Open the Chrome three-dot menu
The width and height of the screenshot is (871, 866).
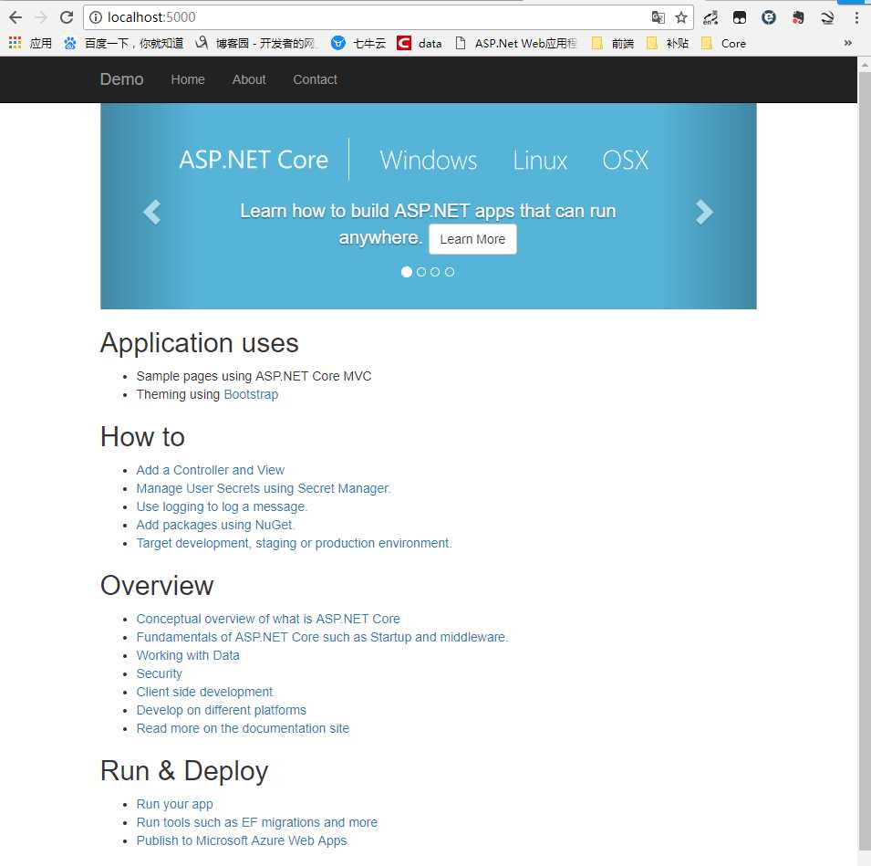(856, 17)
